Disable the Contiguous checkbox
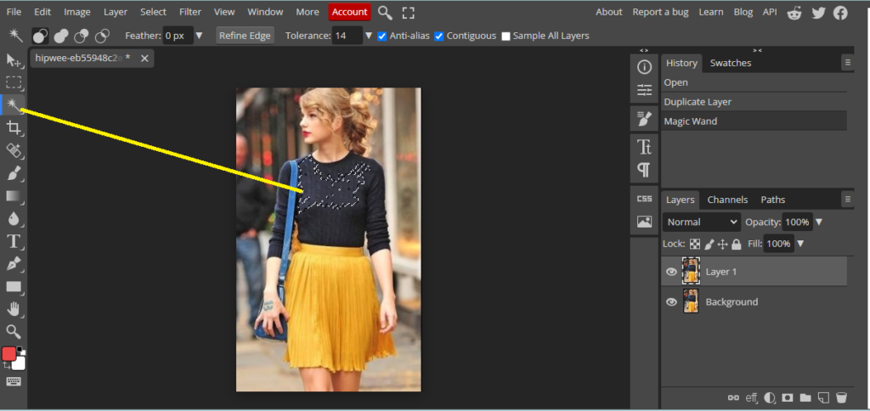Screen dimensions: 870x411 439,36
